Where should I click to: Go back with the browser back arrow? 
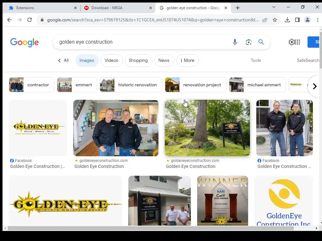pos(9,20)
